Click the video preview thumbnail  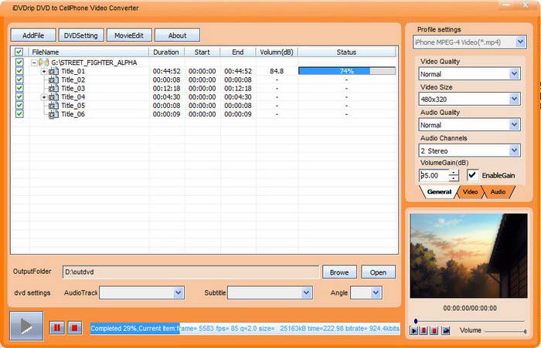click(468, 255)
